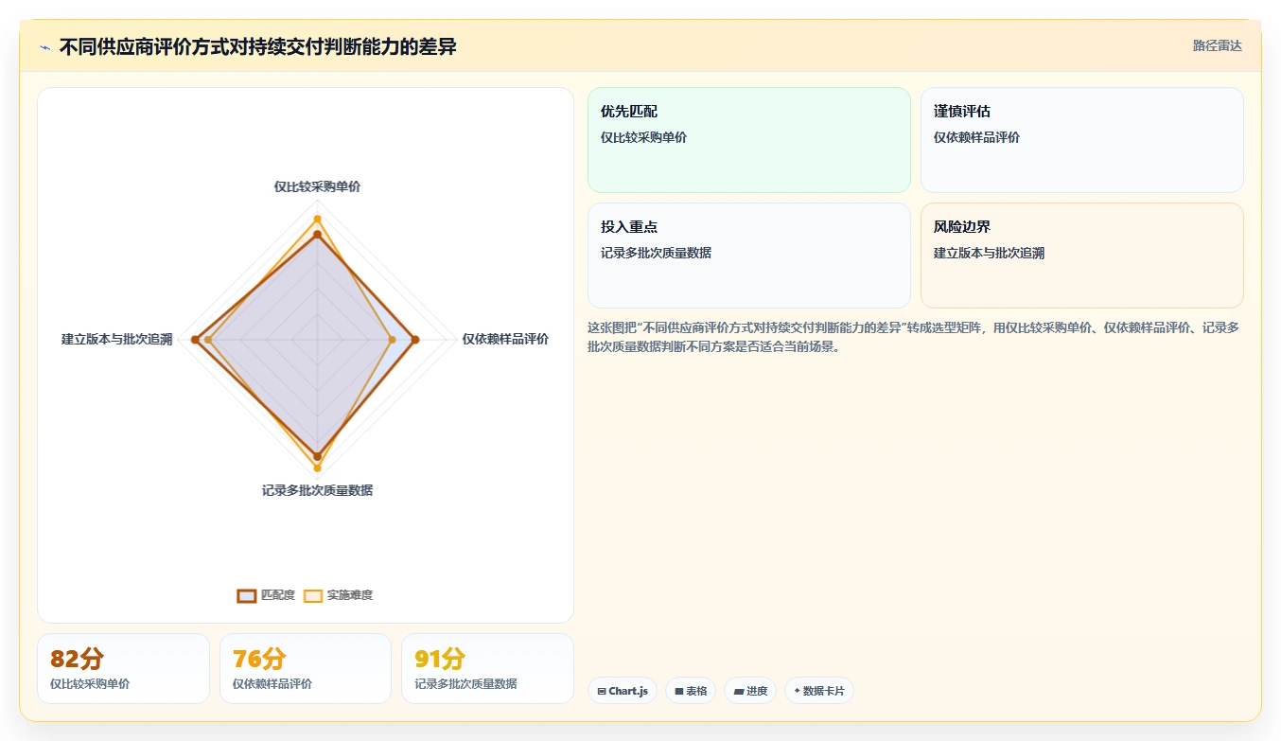
Task: Click the 数据卡片 tag chip
Action: coord(819,691)
